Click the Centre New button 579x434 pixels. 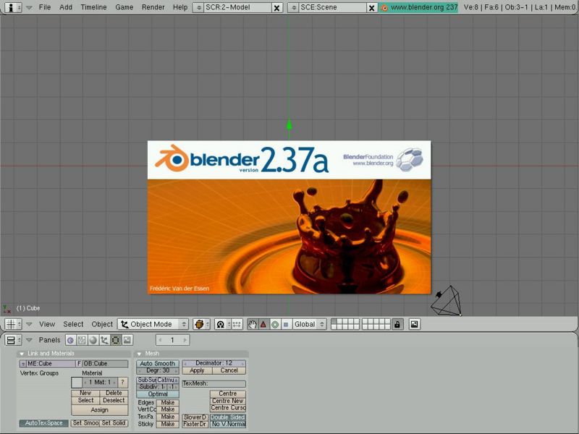click(228, 401)
